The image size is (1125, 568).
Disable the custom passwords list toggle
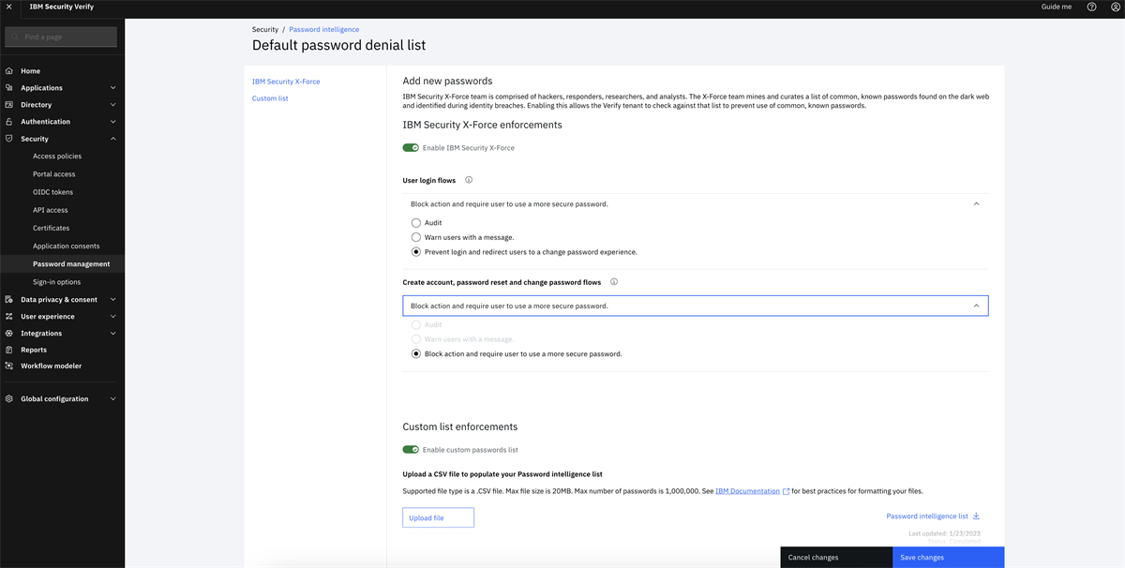coord(412,449)
